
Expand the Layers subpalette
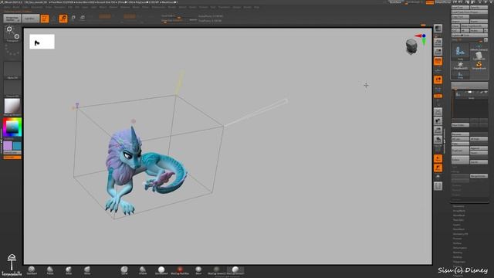457,225
